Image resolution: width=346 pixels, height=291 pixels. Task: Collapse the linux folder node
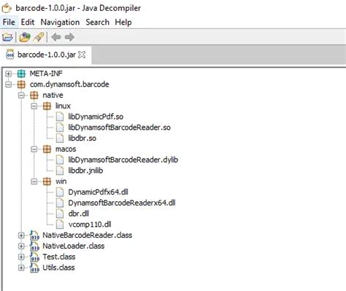pyautogui.click(x=34, y=106)
